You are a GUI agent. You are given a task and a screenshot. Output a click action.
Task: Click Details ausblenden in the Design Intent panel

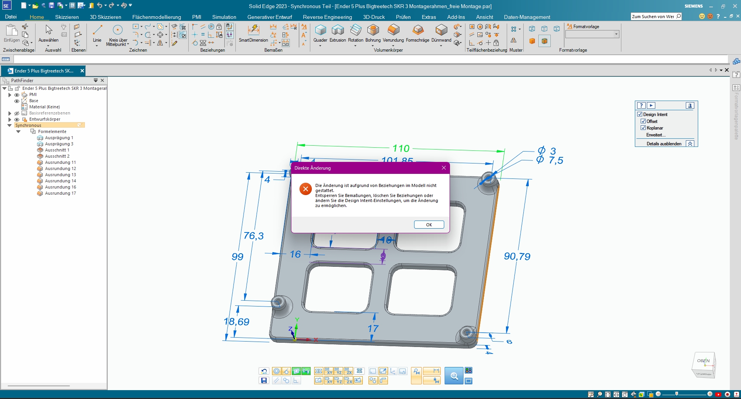pyautogui.click(x=664, y=144)
